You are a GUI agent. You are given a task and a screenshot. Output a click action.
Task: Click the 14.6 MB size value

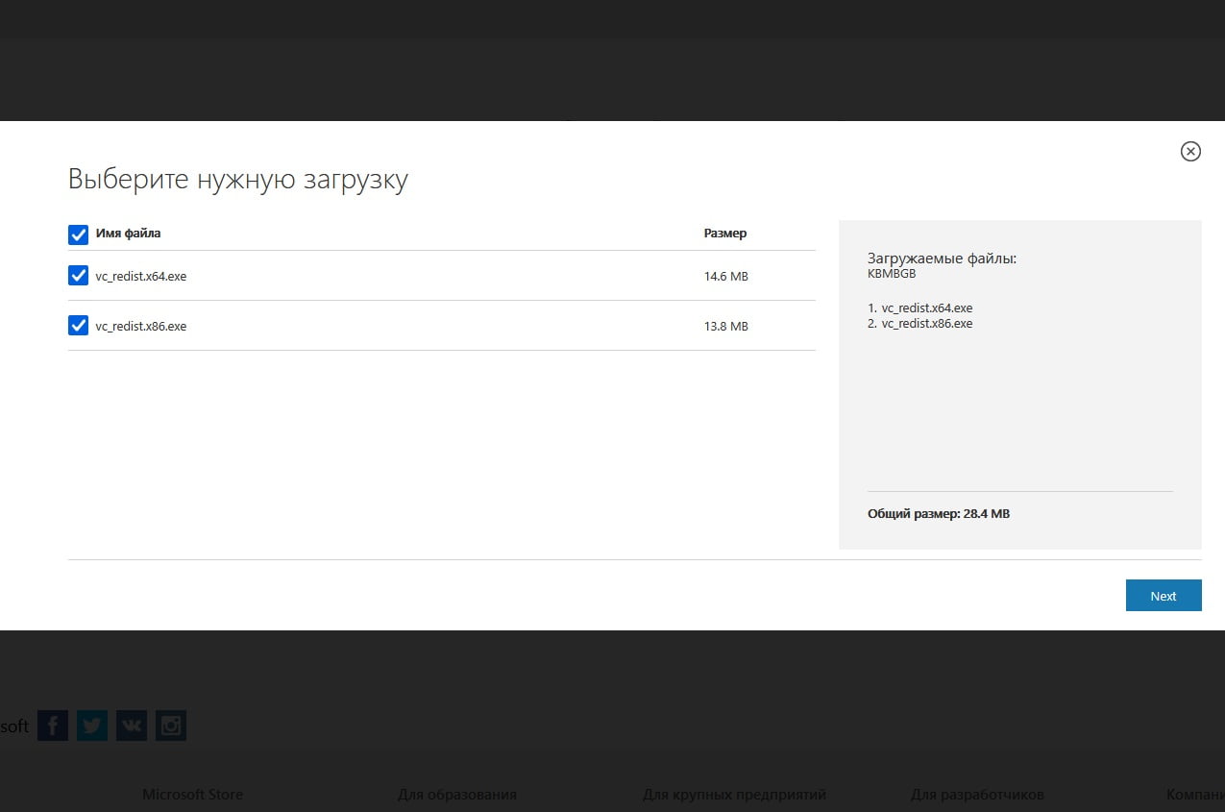725,277
